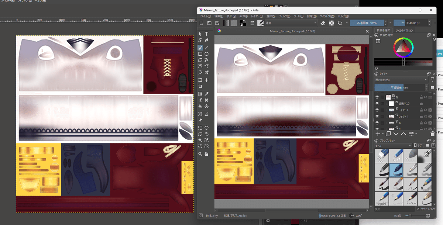Expand dropdown arrow beside add layer button
The image size is (443, 225).
coord(383,134)
